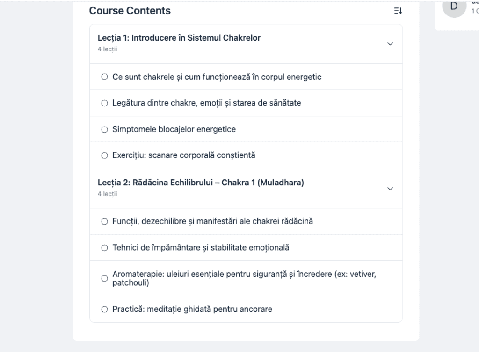Image resolution: width=479 pixels, height=352 pixels.
Task: Click the sort icon beside Course Contents
Action: [x=398, y=11]
